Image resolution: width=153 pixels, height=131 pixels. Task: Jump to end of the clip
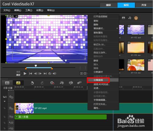click(x=45, y=73)
